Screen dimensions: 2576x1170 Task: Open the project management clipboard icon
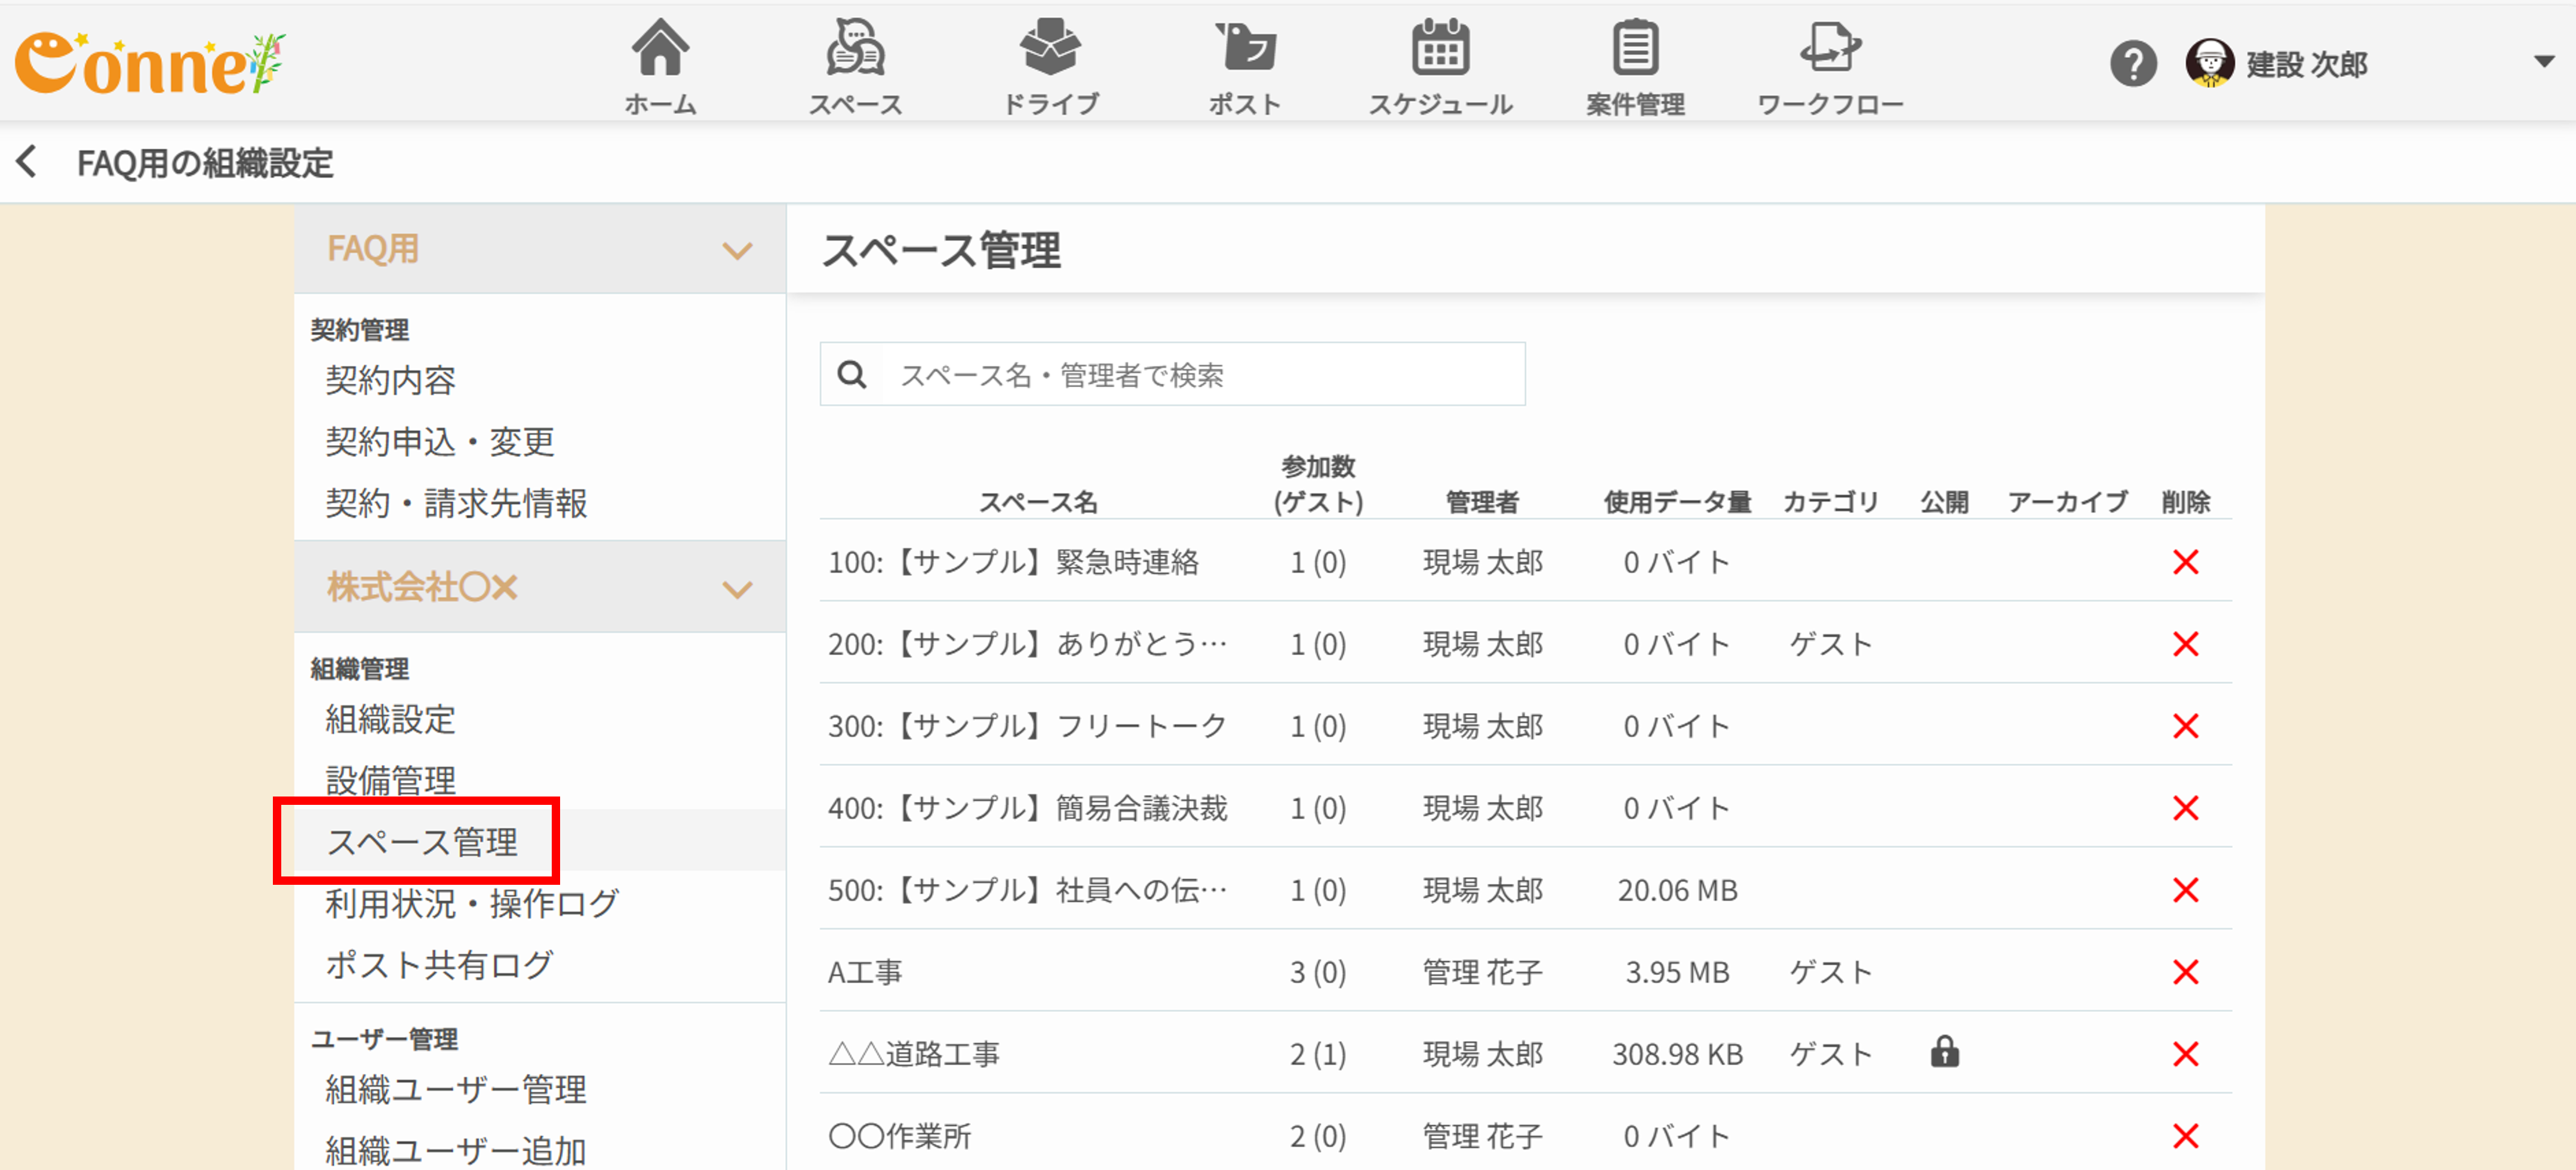click(1635, 49)
